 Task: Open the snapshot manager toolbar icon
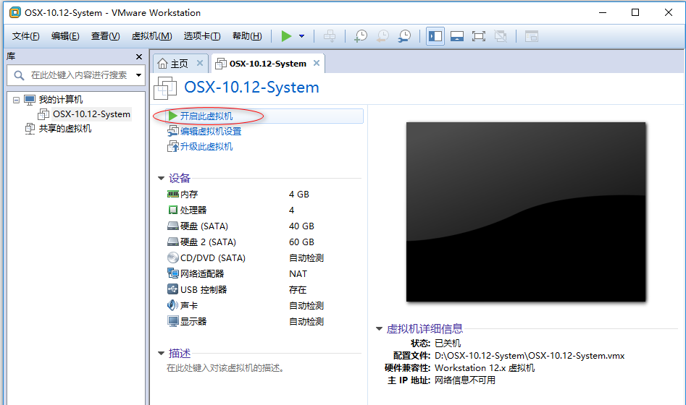[x=404, y=36]
